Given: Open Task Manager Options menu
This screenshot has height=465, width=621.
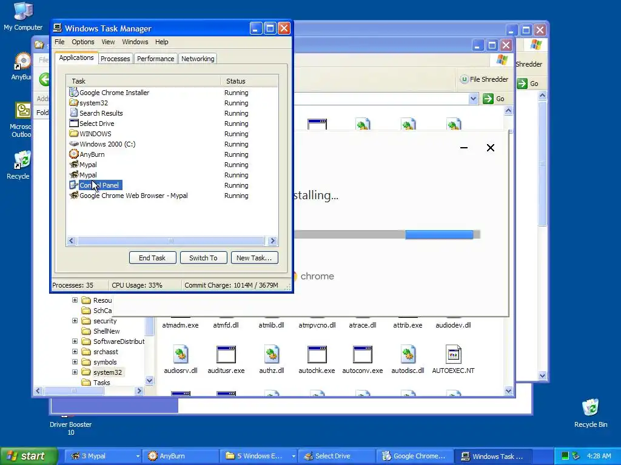Looking at the screenshot, I should coord(82,42).
